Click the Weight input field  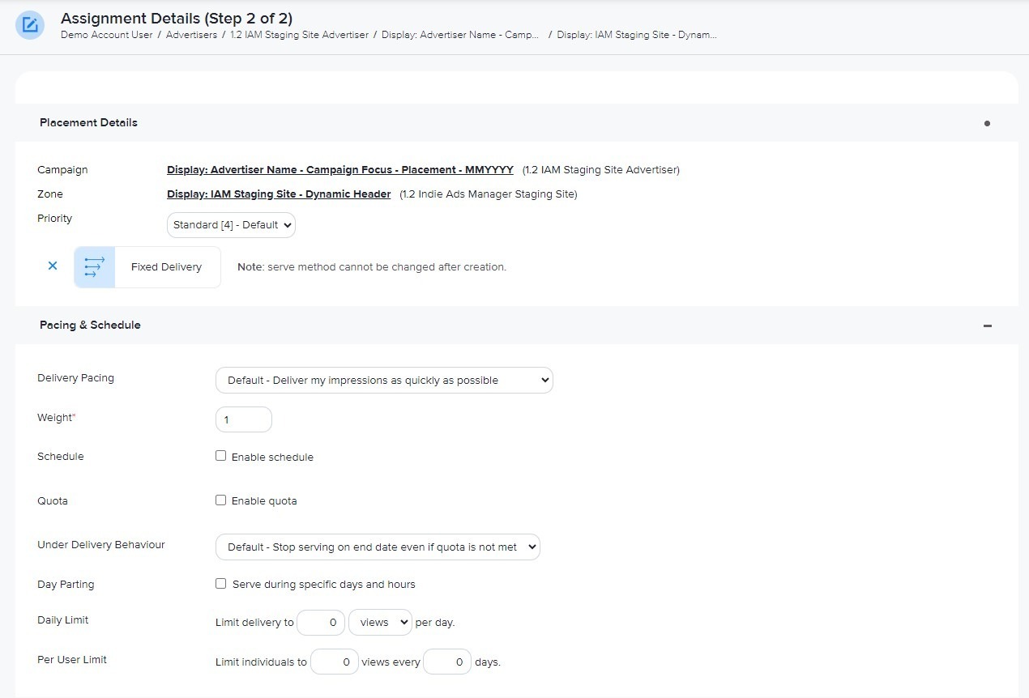click(x=243, y=419)
